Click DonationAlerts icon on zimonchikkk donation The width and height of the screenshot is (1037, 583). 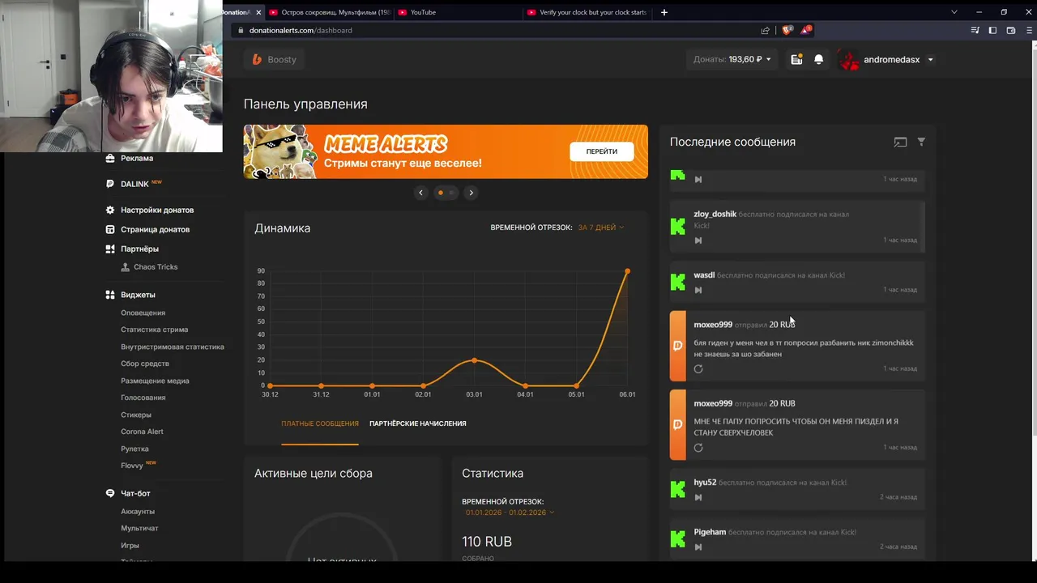click(678, 346)
